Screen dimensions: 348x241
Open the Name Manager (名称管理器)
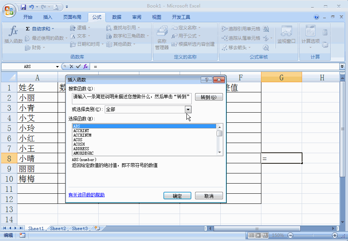pyautogui.click(x=162, y=38)
